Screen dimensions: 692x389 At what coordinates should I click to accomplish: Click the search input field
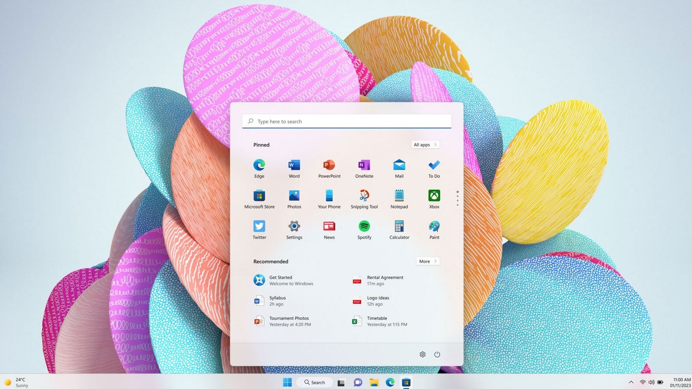(346, 121)
